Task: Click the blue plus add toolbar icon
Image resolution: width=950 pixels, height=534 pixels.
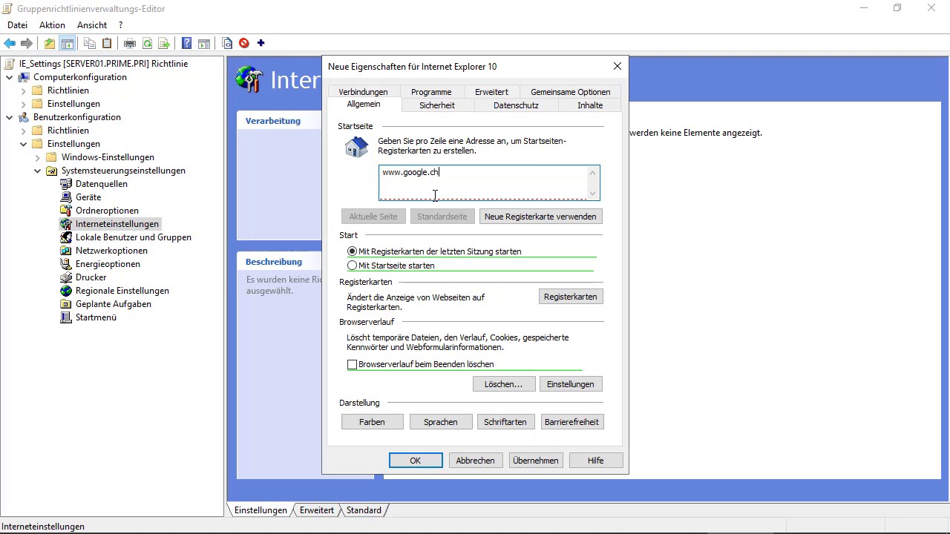Action: tap(261, 43)
